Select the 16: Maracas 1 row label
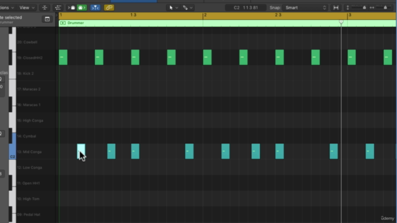Image resolution: width=397 pixels, height=223 pixels. [29, 105]
